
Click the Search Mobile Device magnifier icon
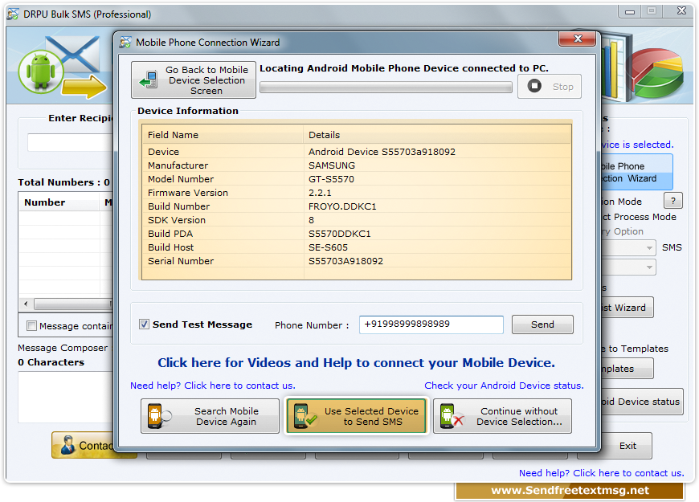(x=159, y=416)
